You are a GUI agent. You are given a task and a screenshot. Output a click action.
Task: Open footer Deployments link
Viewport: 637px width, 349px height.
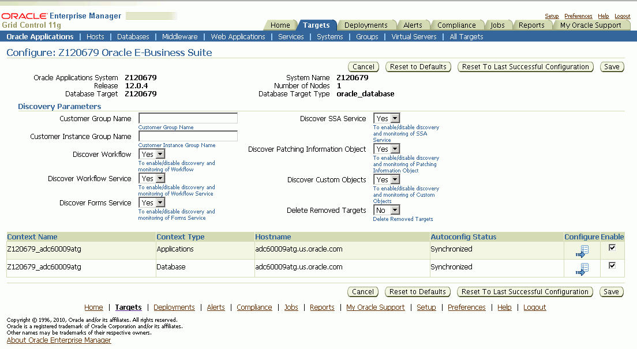pyautogui.click(x=174, y=307)
